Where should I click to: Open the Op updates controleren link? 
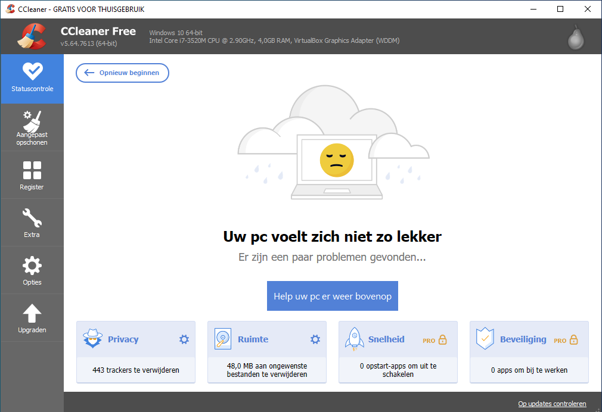552,404
